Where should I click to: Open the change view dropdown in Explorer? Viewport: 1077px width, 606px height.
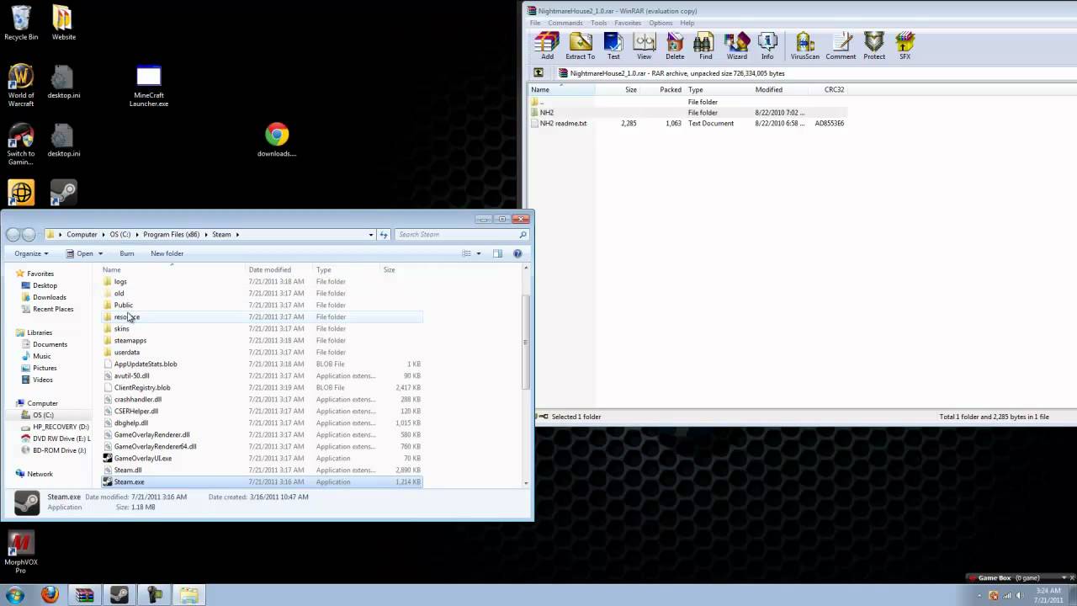pos(479,253)
